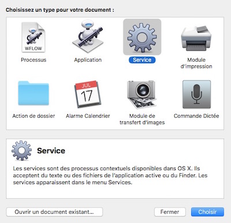Select the Commande Dictée microphone icon
The image size is (231, 223).
point(196,94)
